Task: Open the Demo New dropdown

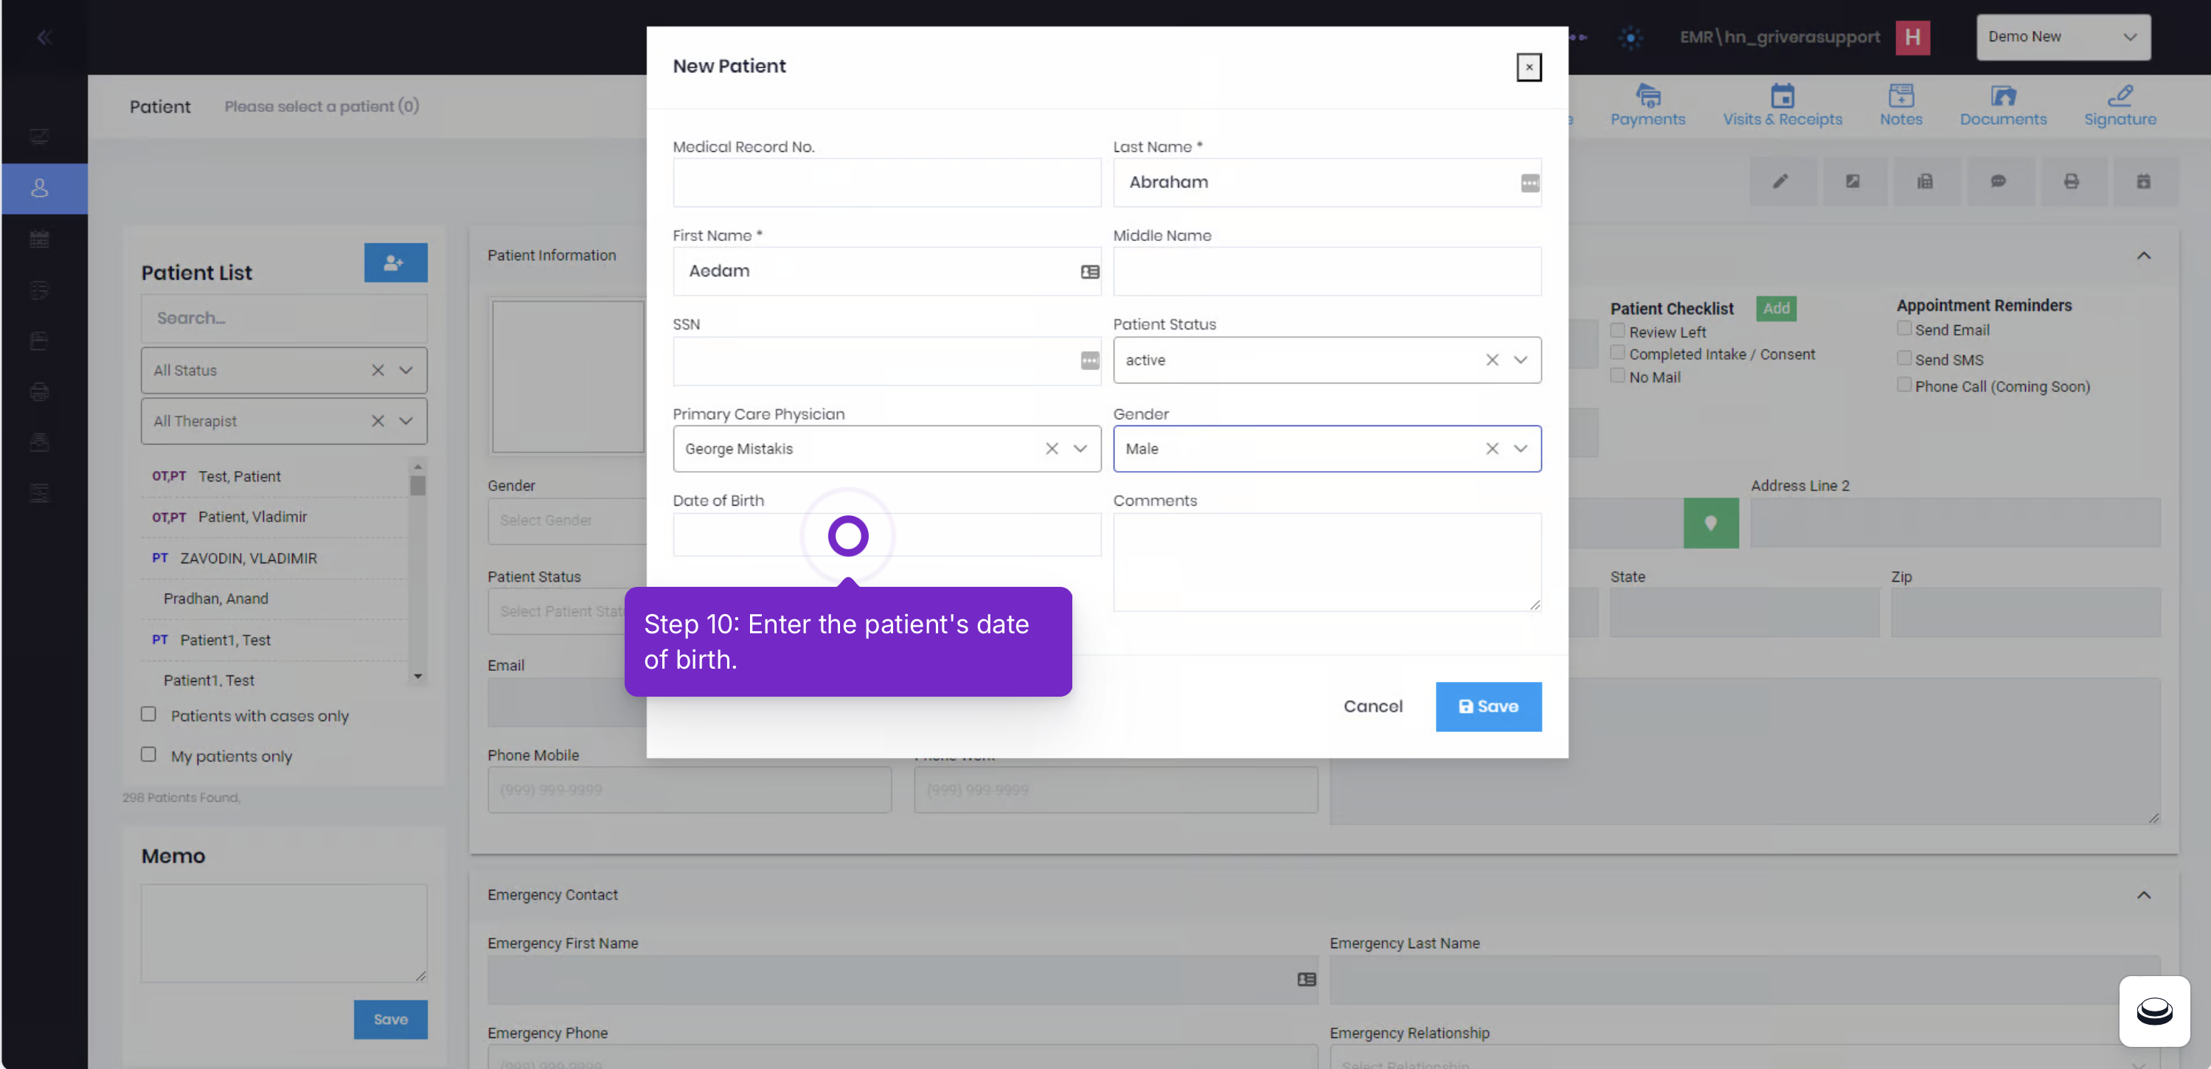Action: tap(2064, 37)
